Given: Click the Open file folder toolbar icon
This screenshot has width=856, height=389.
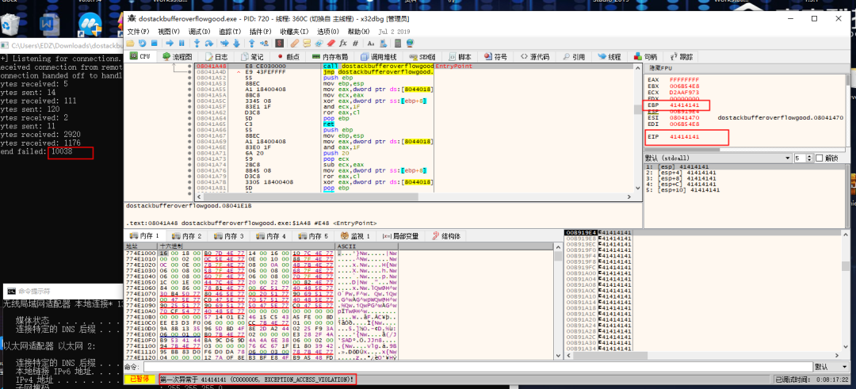Looking at the screenshot, I should pos(130,43).
